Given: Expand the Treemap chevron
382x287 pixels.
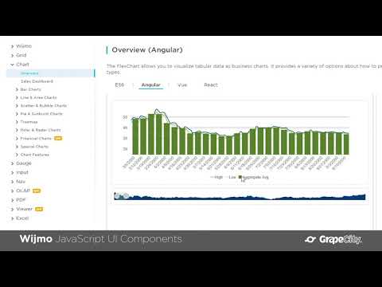Looking at the screenshot, I should click(17, 122).
